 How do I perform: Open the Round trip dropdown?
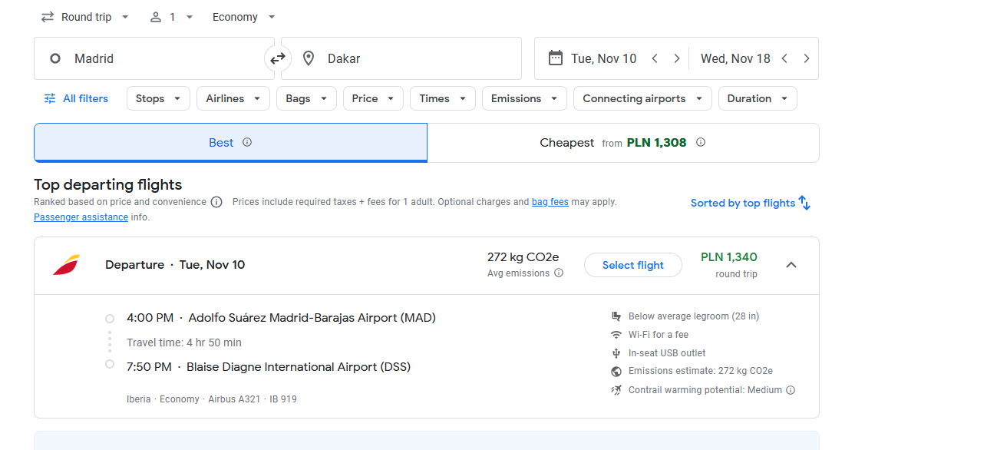click(85, 17)
